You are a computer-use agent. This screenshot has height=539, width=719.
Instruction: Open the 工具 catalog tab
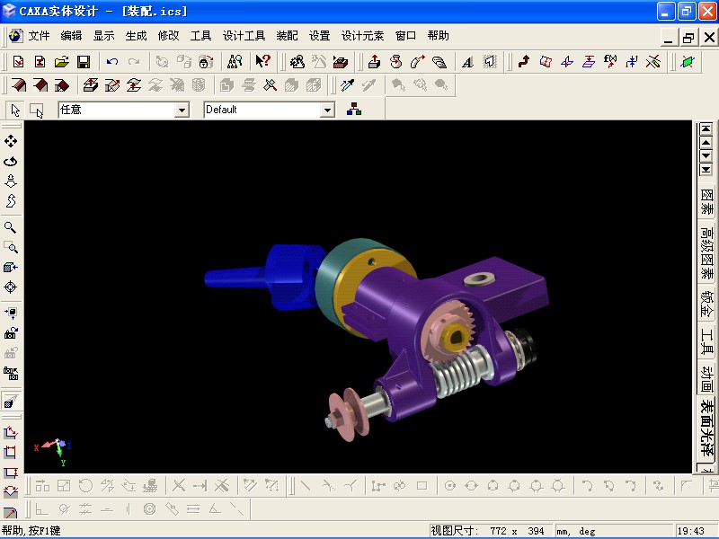pos(706,342)
